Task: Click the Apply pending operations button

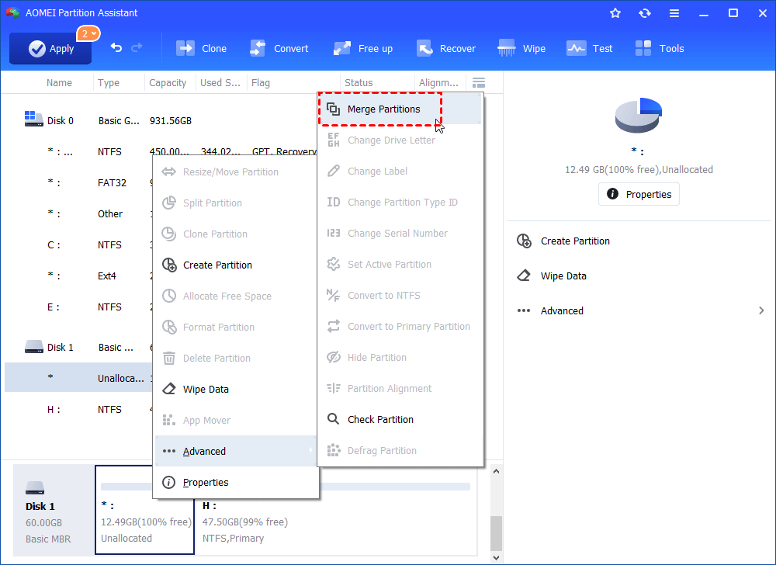Action: [50, 48]
